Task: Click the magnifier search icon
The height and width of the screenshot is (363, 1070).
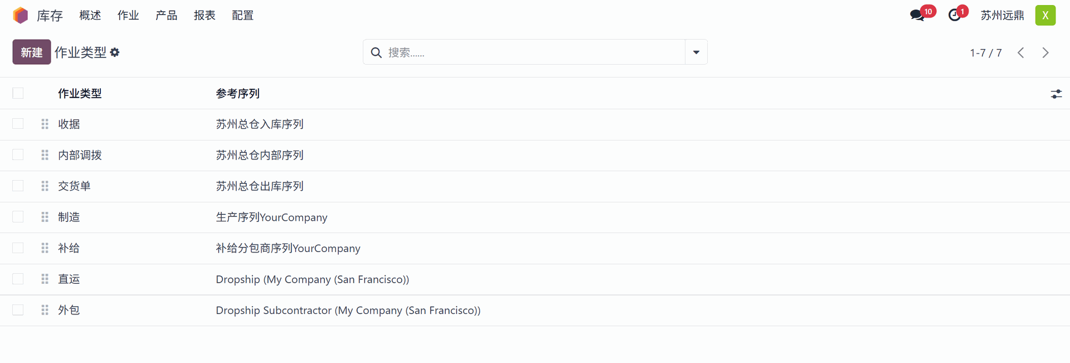Action: pos(376,52)
